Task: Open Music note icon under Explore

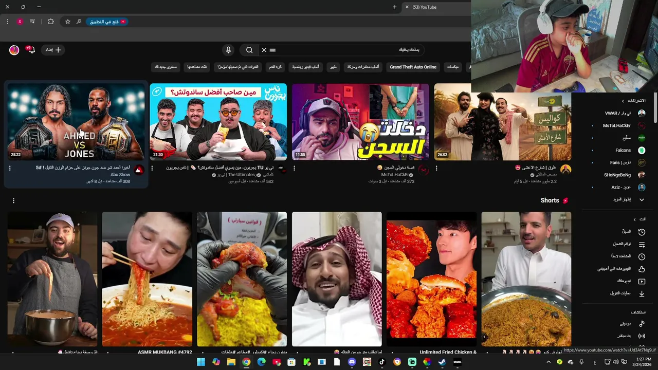Action: 642,324
